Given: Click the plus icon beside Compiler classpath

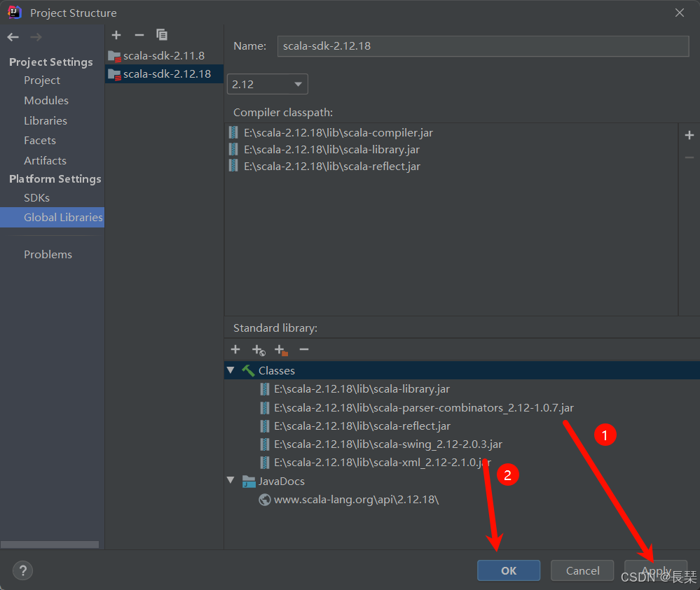Looking at the screenshot, I should pos(689,135).
